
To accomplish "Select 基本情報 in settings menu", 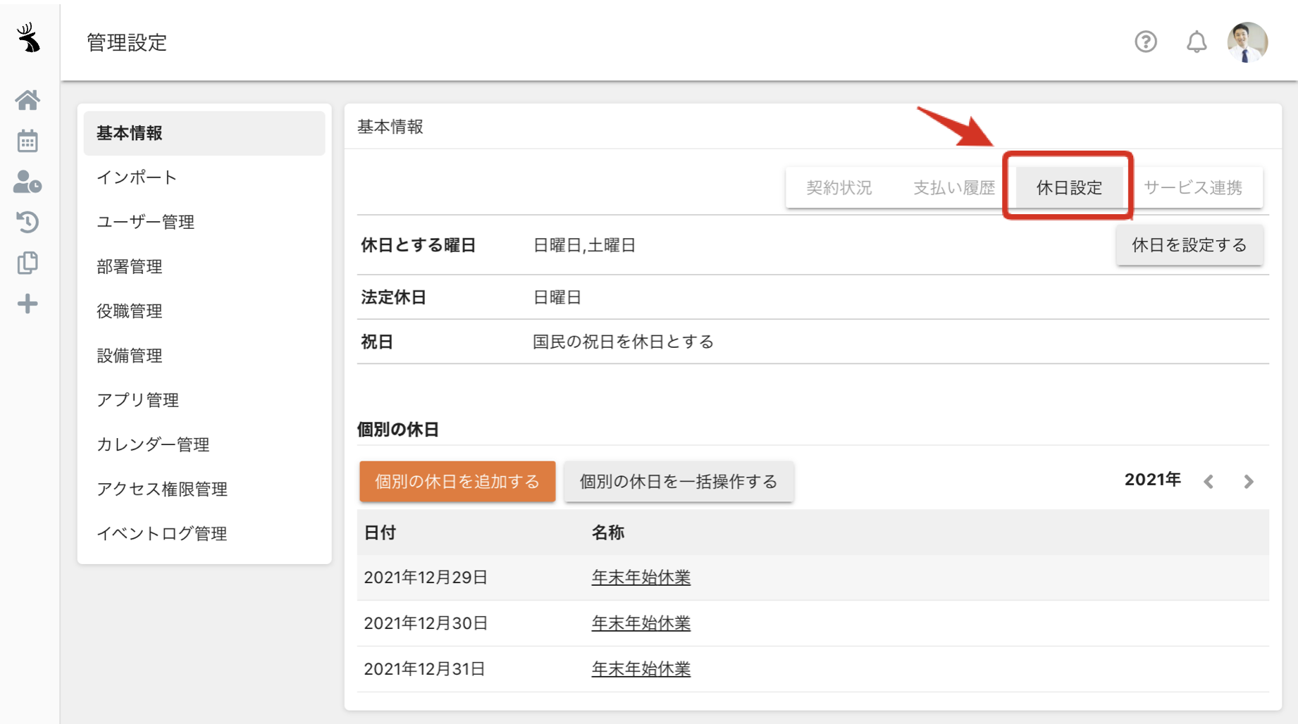I will (x=204, y=133).
